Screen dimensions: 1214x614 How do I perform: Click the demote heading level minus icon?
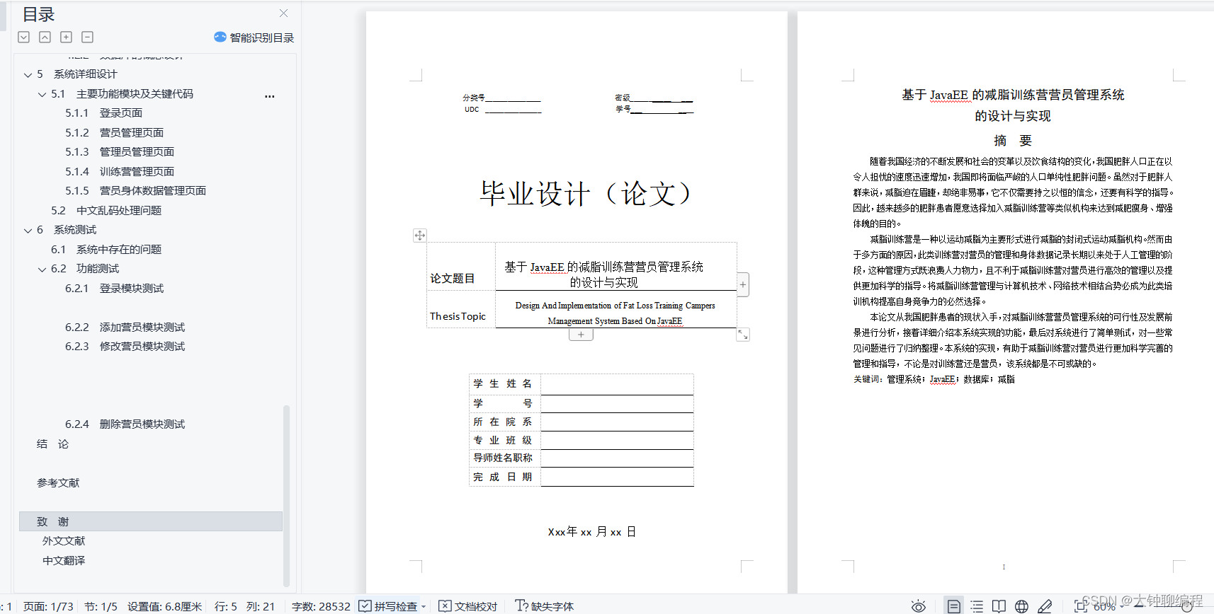pyautogui.click(x=87, y=37)
